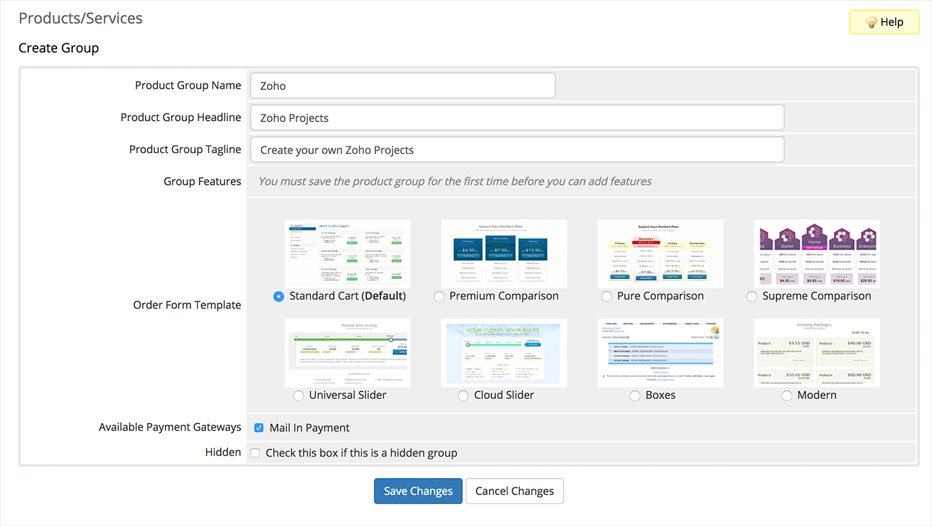The width and height of the screenshot is (932, 526).
Task: Uncheck the Mail In Payment checkbox
Action: coord(259,428)
